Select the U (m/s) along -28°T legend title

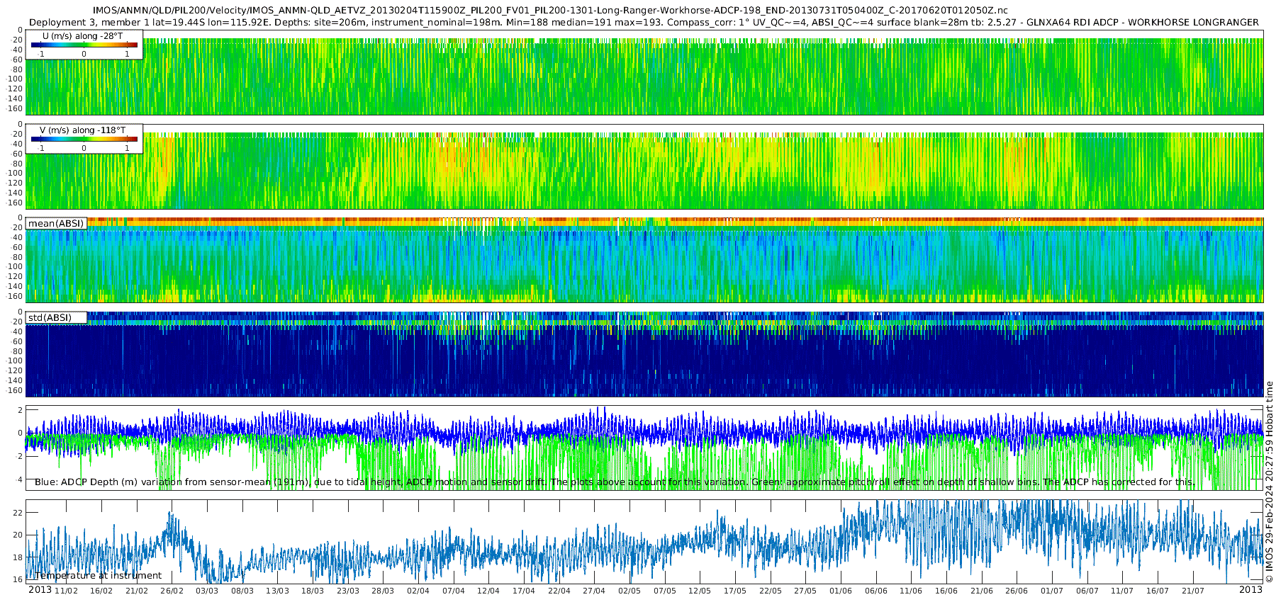(x=82, y=35)
